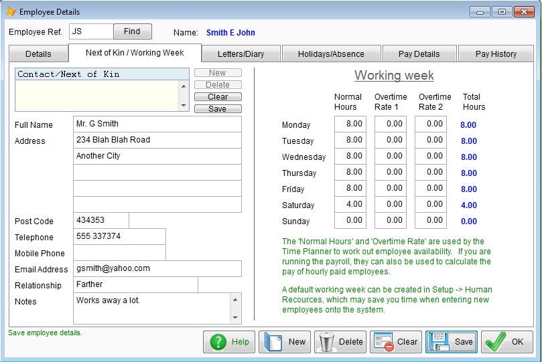Click Sunday Normal Hours field
The height and width of the screenshot is (362, 542).
click(350, 220)
